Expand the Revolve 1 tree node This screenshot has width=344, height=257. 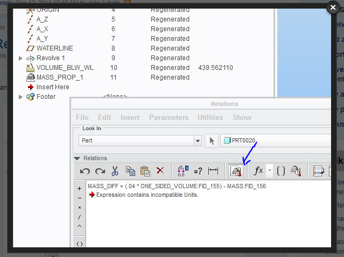click(20, 58)
